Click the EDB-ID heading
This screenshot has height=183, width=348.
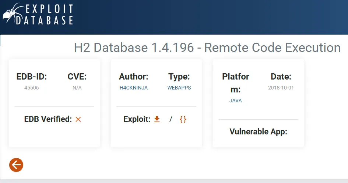pyautogui.click(x=32, y=77)
